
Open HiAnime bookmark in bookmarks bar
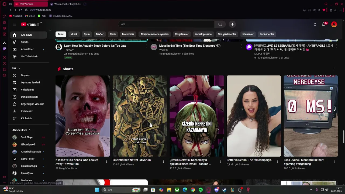[61, 16]
